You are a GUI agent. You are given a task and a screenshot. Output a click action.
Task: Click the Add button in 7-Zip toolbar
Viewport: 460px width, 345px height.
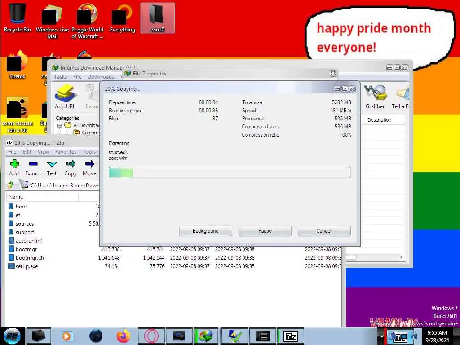[14, 168]
